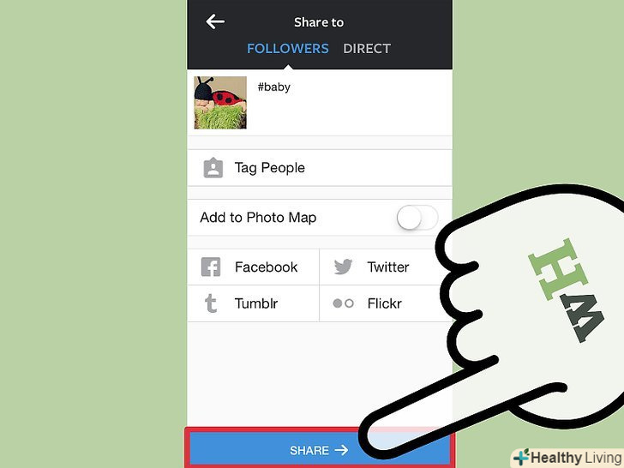Tap the baby photo thumbnail

(220, 103)
